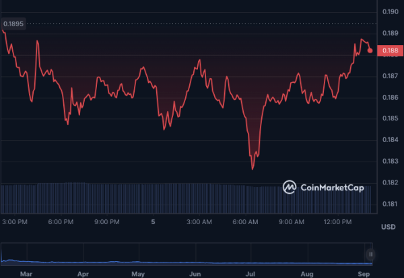Click the Mar marker in range navigator
Screen dimensions: 404x278
26,274
